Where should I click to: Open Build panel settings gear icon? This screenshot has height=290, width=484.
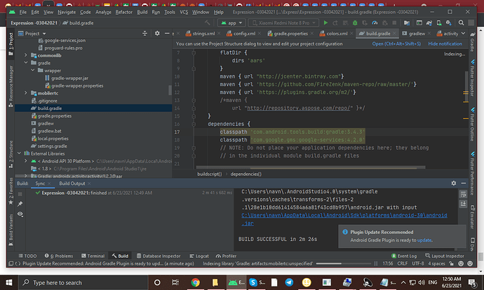(454, 184)
